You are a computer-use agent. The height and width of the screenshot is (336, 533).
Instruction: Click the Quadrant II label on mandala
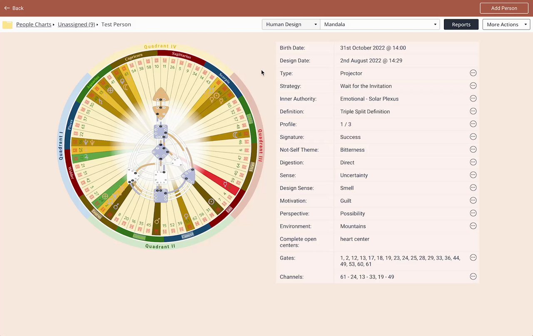(x=160, y=246)
